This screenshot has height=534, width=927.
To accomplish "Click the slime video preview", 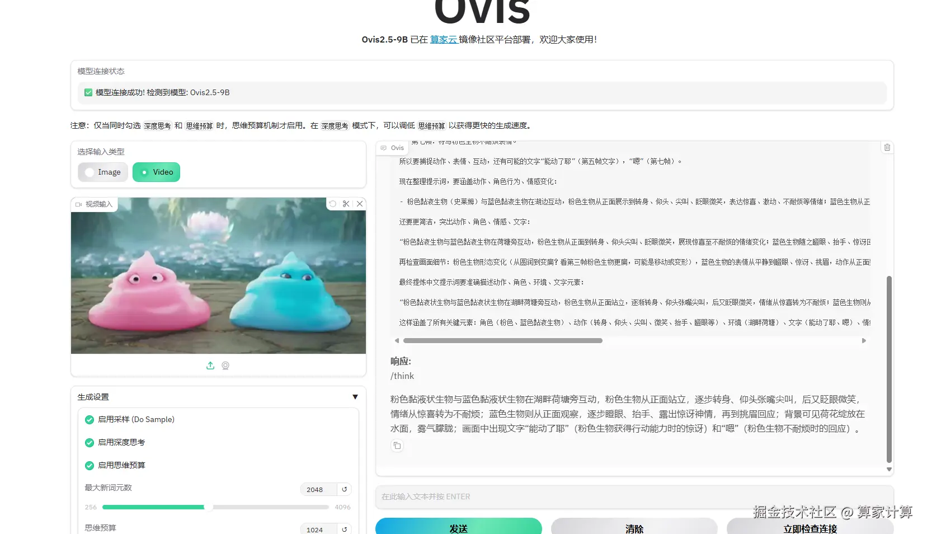I will pyautogui.click(x=218, y=275).
